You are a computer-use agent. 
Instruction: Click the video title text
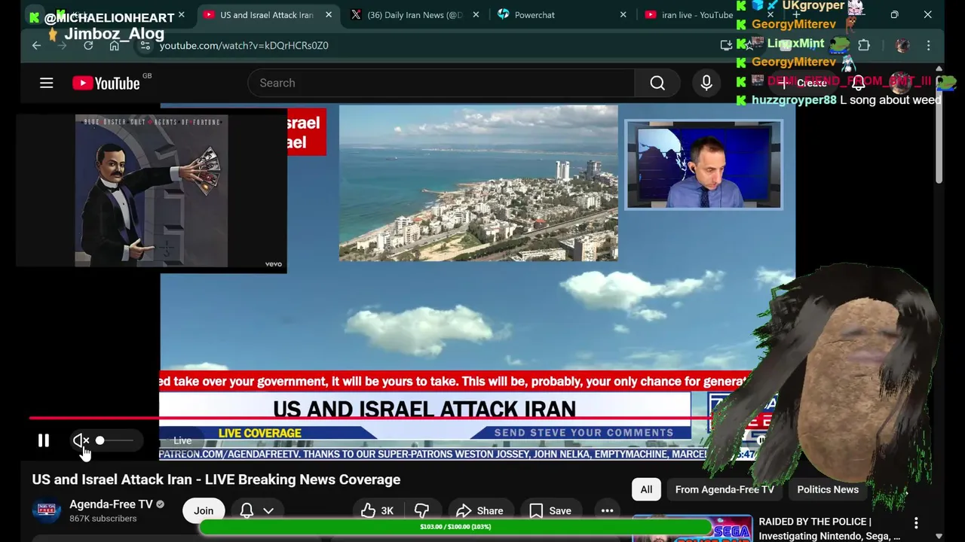pyautogui.click(x=216, y=480)
